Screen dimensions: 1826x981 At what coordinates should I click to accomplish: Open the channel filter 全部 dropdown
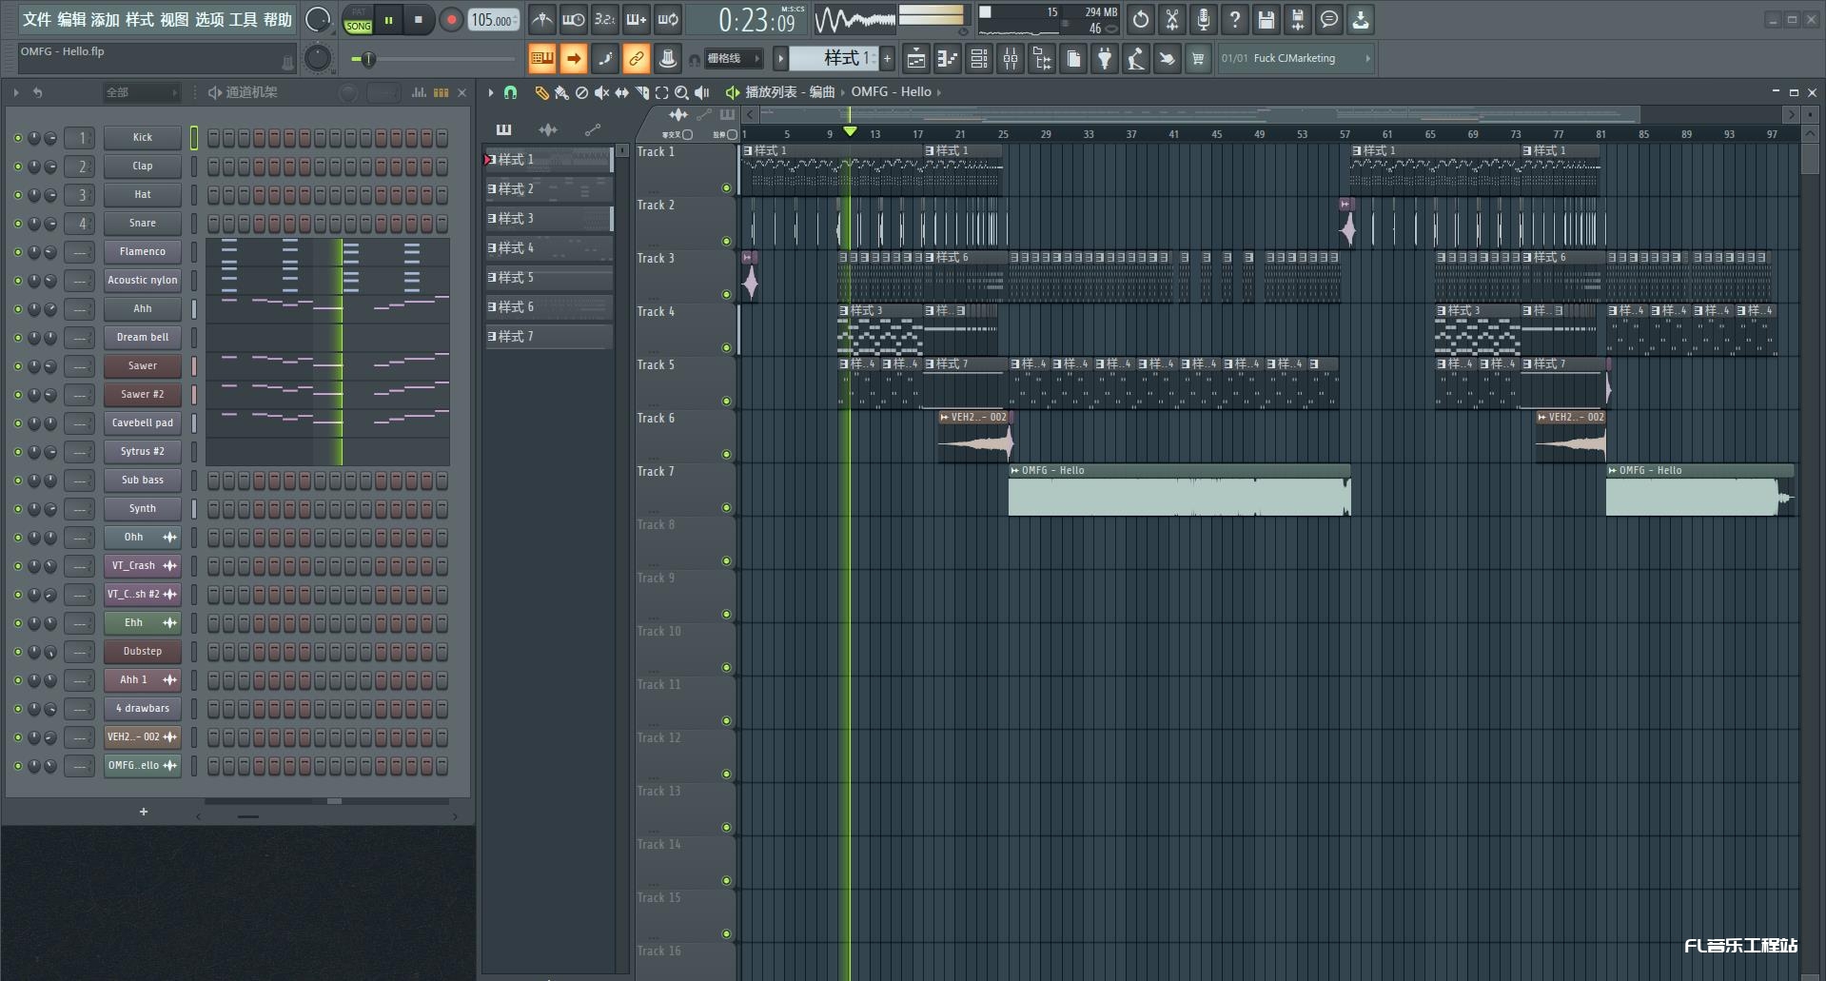tap(141, 92)
